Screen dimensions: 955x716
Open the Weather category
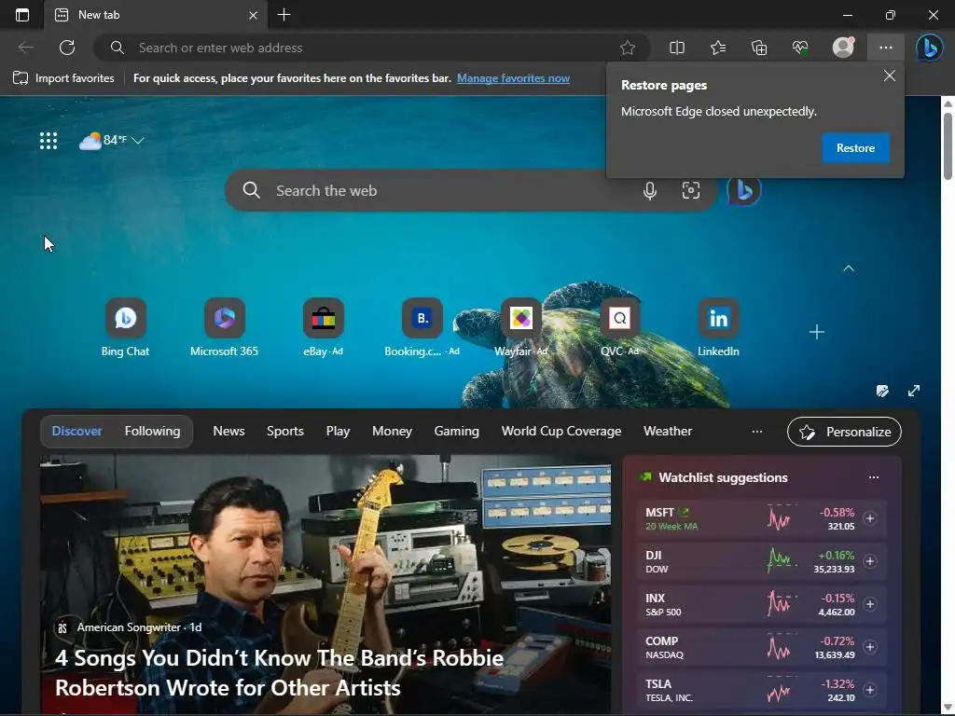pyautogui.click(x=668, y=431)
